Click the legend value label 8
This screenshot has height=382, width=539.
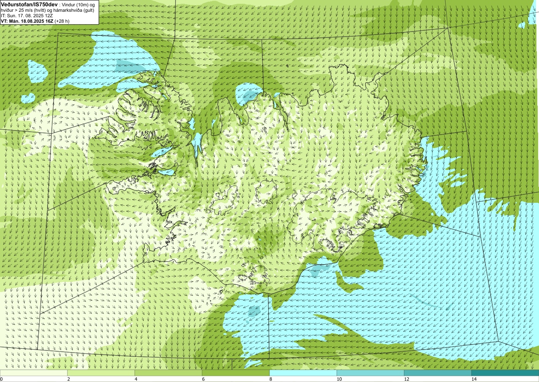271,379
